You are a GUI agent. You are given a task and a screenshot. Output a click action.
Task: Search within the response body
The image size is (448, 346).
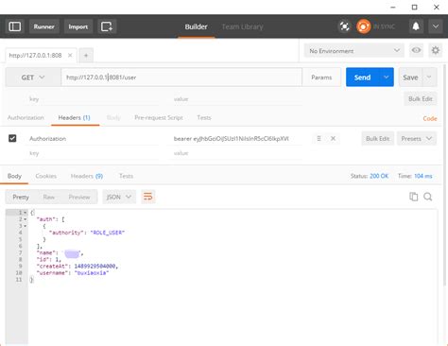pos(428,197)
